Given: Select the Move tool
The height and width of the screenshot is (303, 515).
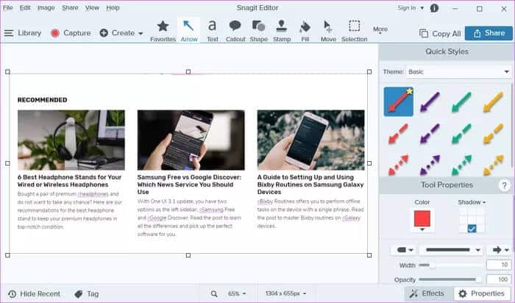Looking at the screenshot, I should (328, 31).
